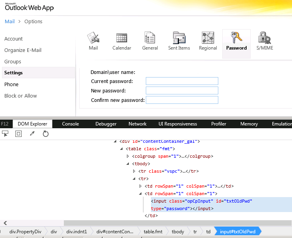Viewport: 292px width, 238px height.
Task: Click tbody in the breadcrumb bar
Action: point(178,232)
